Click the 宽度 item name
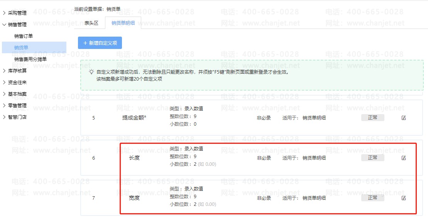The height and width of the screenshot is (219, 428). point(134,198)
